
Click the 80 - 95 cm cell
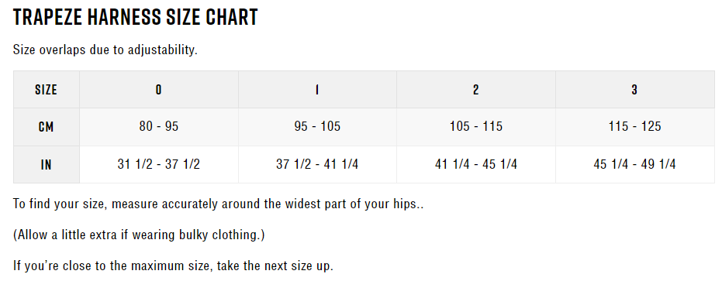click(x=159, y=127)
